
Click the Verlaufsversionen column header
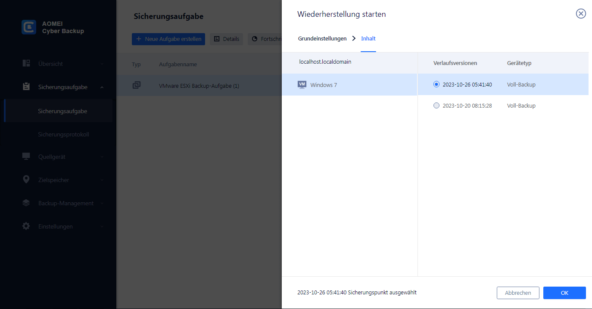[x=455, y=63]
